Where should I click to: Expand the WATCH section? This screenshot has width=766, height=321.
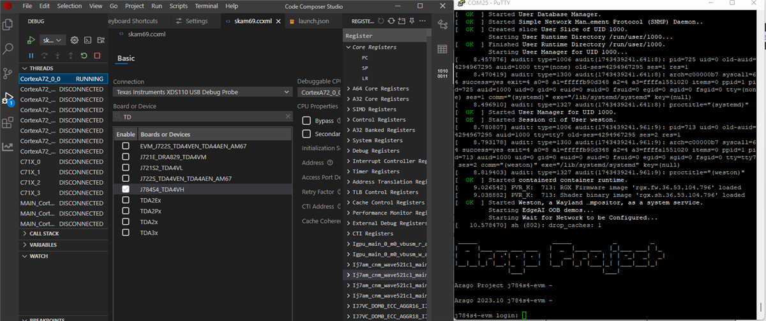[63, 256]
